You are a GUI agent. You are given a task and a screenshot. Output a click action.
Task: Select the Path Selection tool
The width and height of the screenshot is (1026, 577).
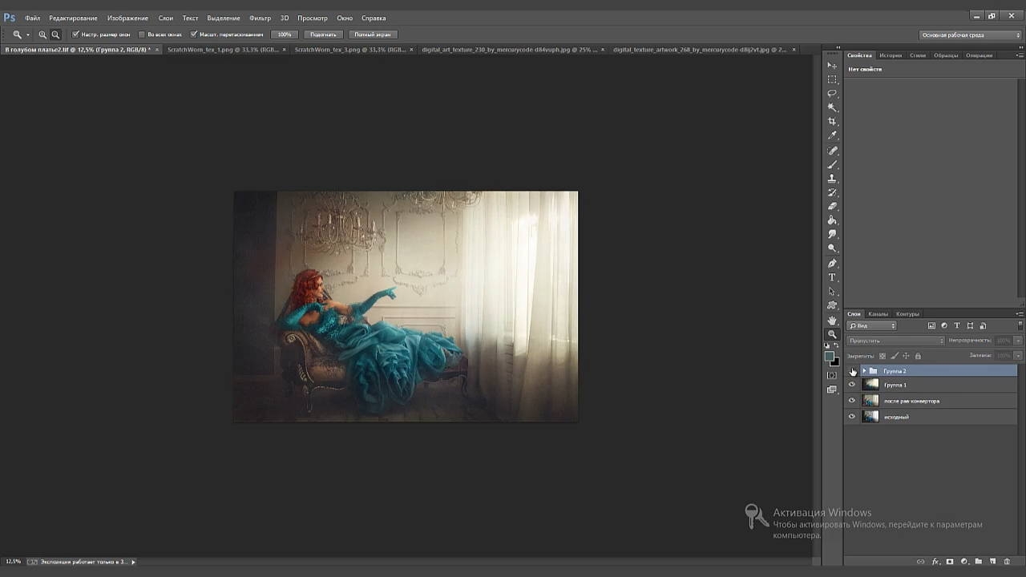(x=832, y=292)
